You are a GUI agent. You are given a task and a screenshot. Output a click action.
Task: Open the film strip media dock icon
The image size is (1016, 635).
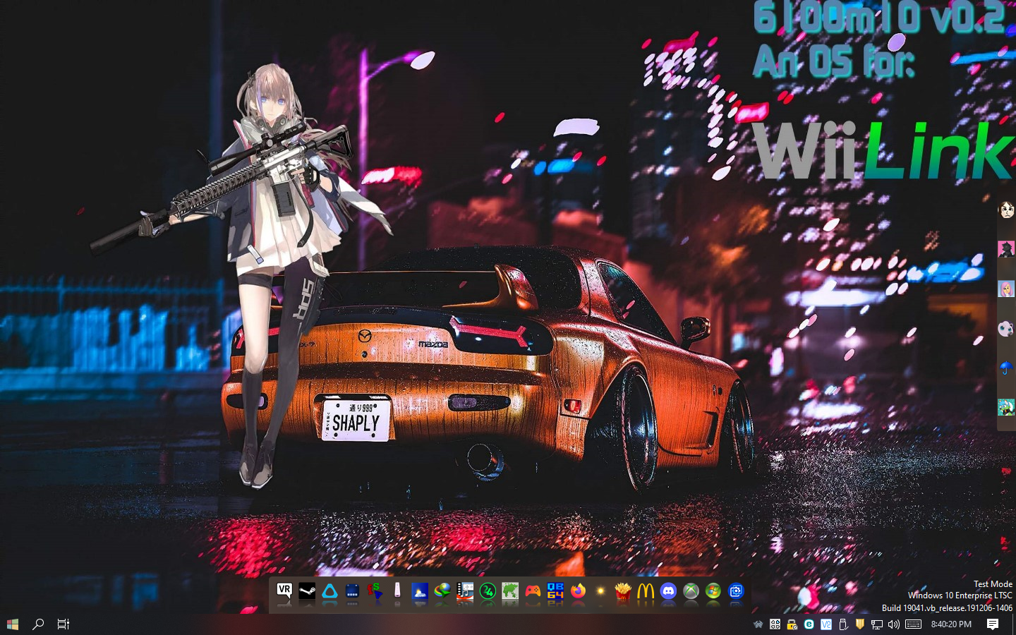[465, 591]
